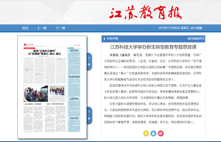Flip to previous page with 上一版 tab

(89, 61)
